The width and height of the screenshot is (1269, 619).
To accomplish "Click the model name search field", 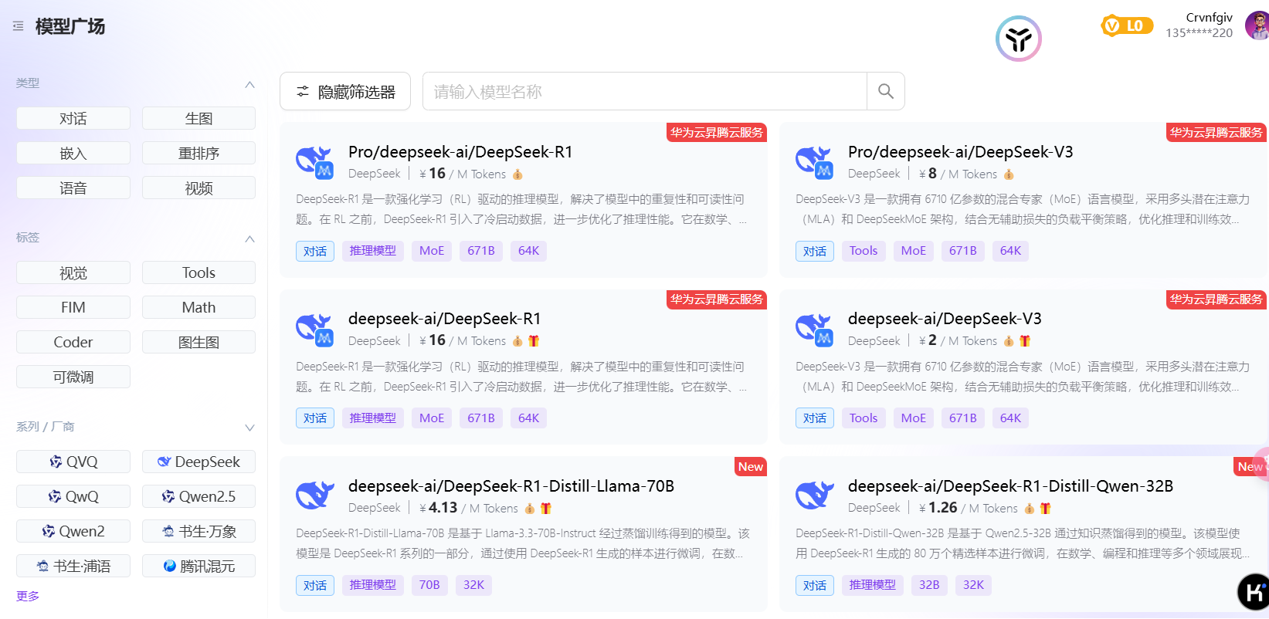I will tap(644, 92).
